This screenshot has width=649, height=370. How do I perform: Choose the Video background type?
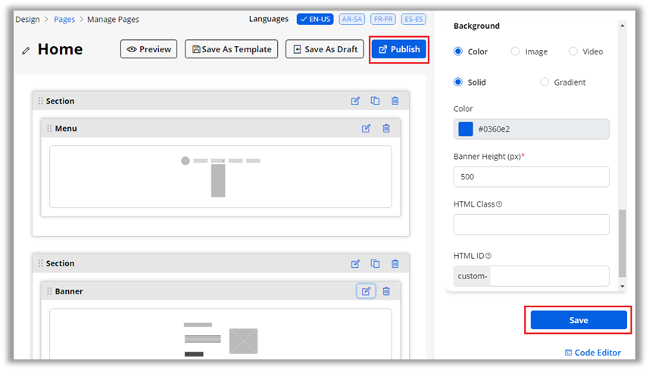click(573, 51)
